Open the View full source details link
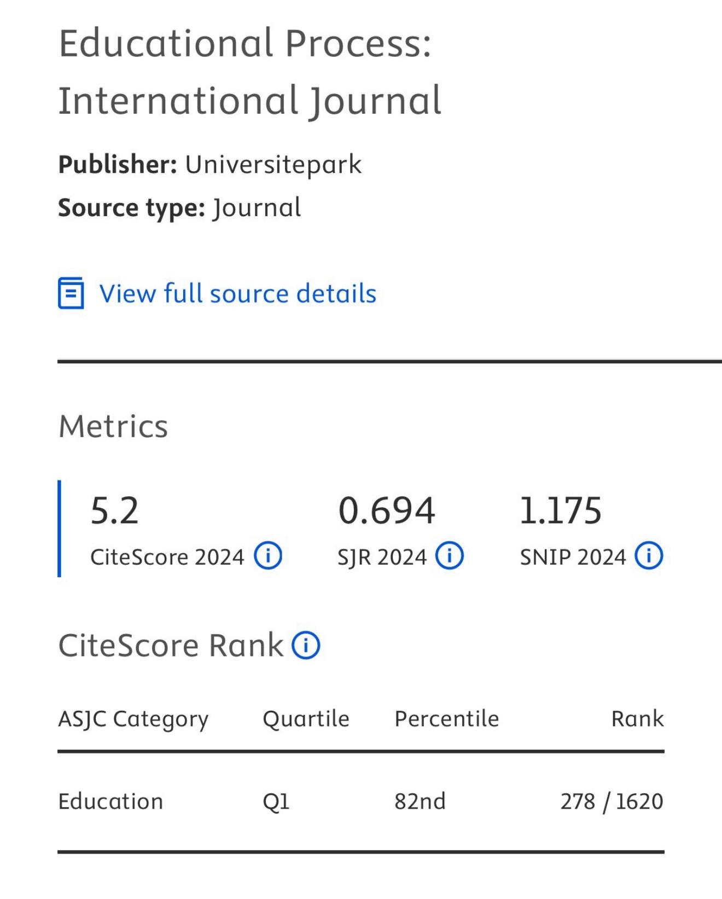 coord(238,293)
